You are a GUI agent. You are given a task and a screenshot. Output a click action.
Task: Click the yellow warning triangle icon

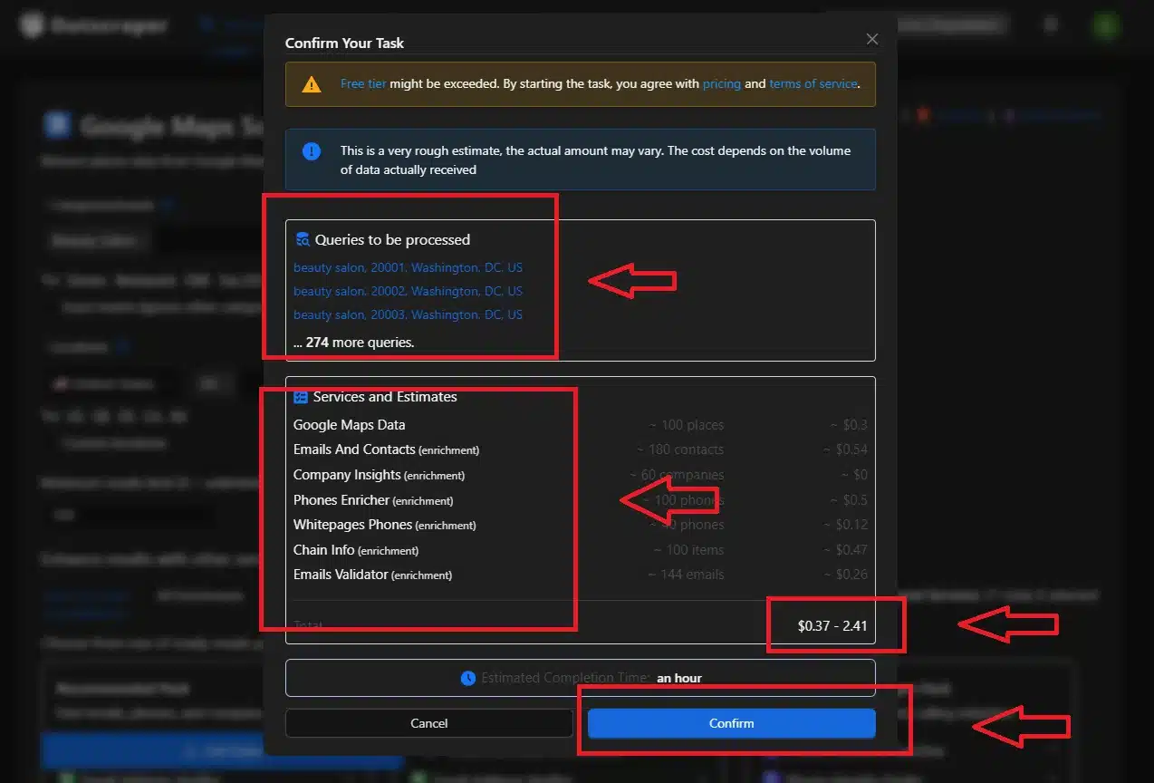pos(312,84)
